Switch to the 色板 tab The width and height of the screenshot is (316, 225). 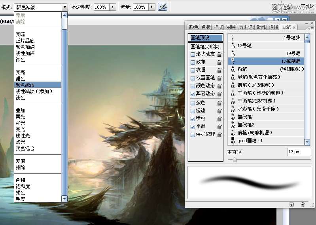point(206,27)
